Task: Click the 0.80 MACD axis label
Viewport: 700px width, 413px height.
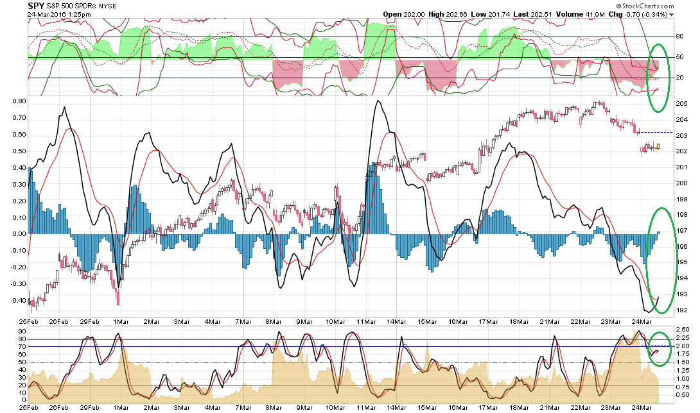Action: 19,101
